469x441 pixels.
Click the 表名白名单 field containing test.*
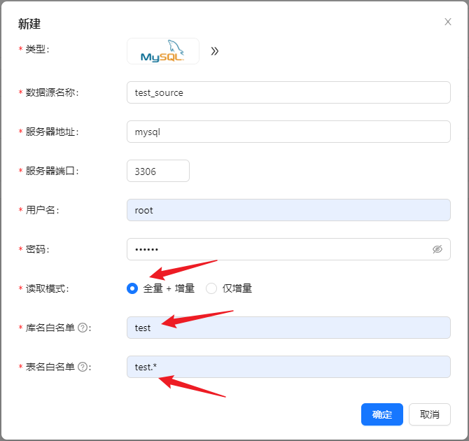pos(288,367)
